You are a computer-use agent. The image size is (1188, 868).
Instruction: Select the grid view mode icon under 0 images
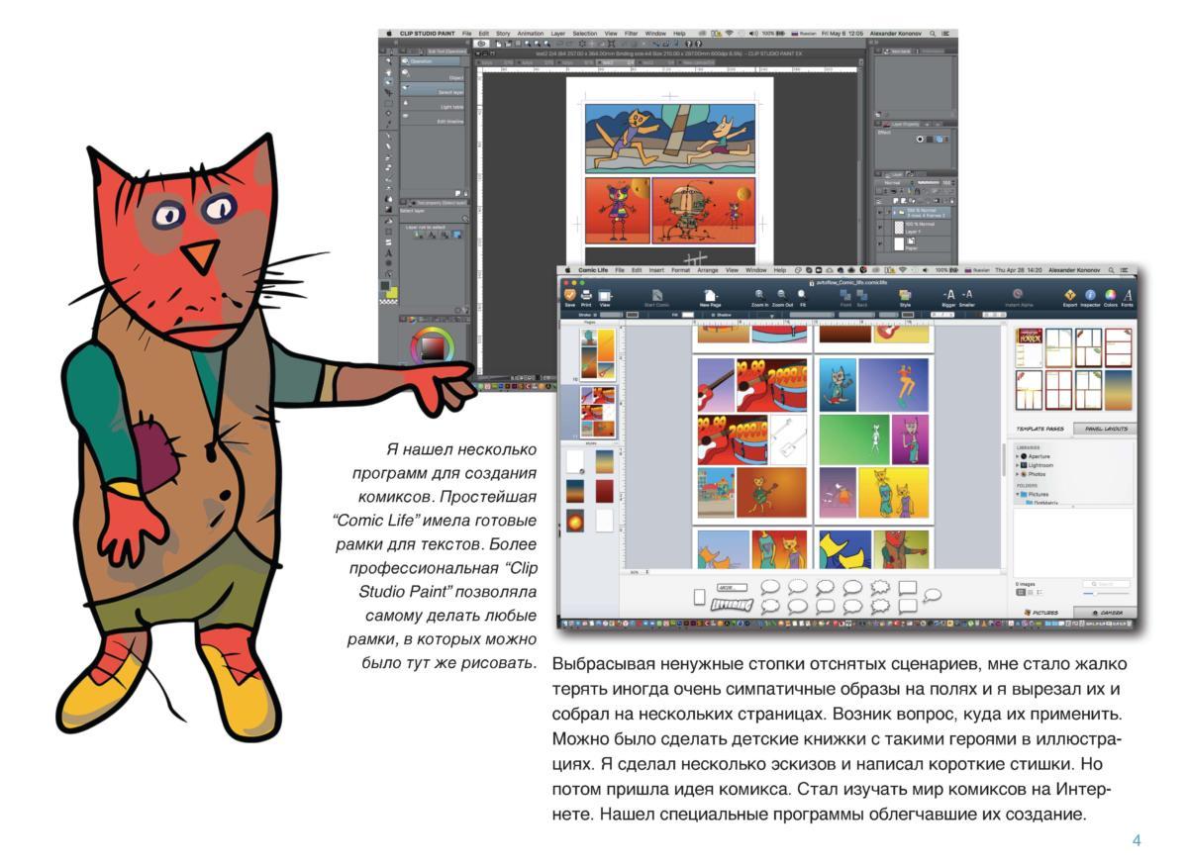click(x=1019, y=593)
